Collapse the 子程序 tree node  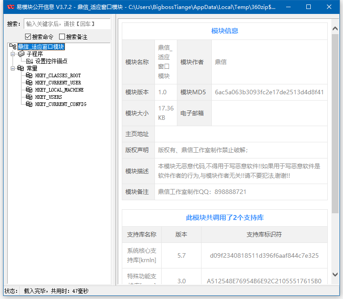point(13,54)
